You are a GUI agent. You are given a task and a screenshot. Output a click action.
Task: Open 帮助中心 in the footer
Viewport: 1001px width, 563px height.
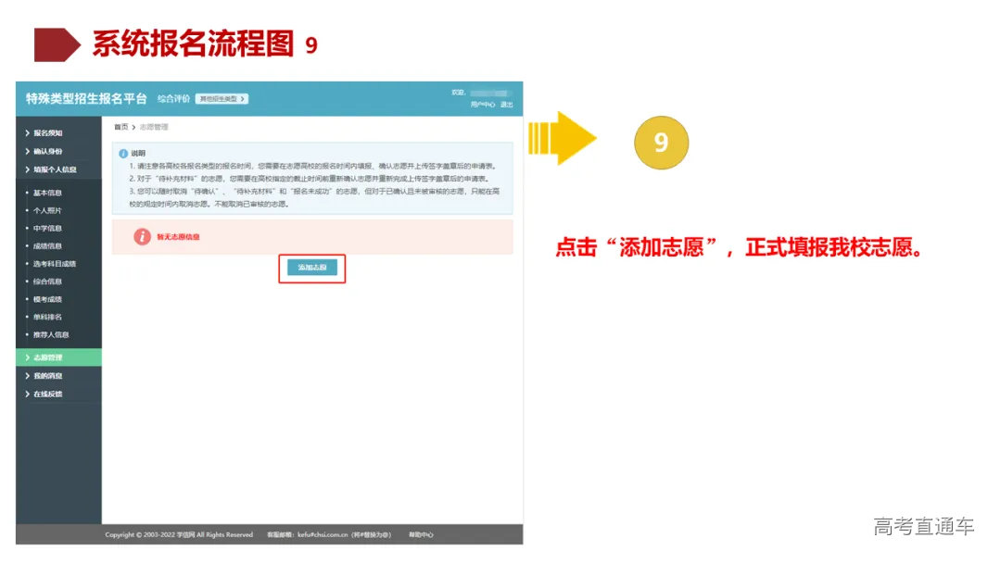tap(419, 534)
